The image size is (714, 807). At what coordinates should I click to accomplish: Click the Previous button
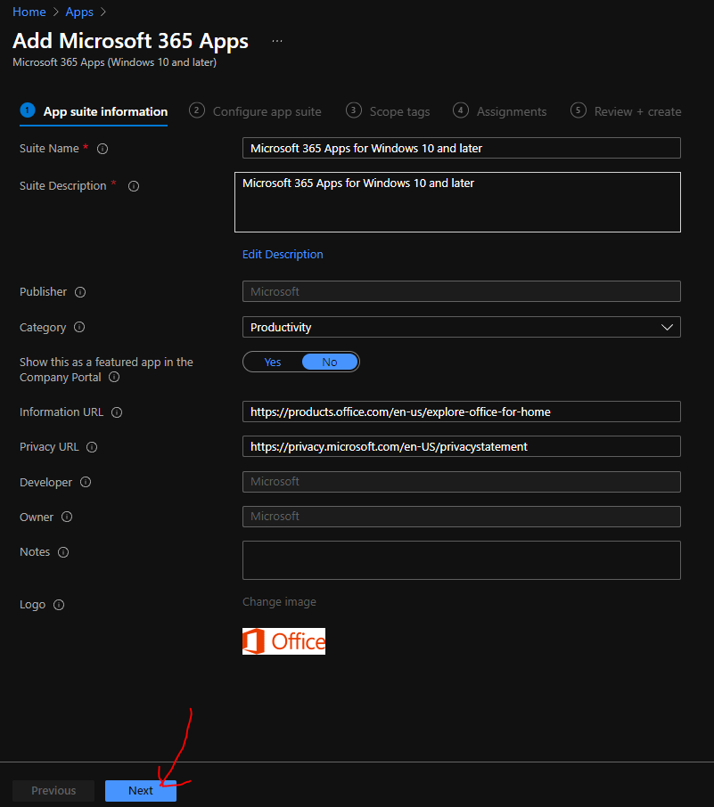[x=53, y=791]
